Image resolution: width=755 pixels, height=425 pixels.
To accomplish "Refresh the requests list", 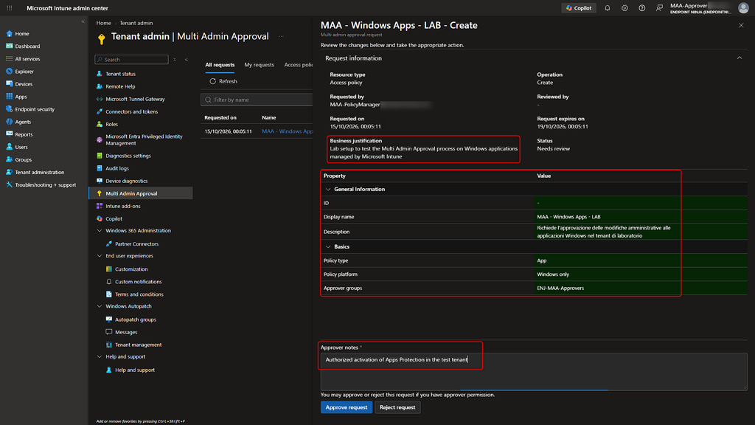I will pos(223,81).
